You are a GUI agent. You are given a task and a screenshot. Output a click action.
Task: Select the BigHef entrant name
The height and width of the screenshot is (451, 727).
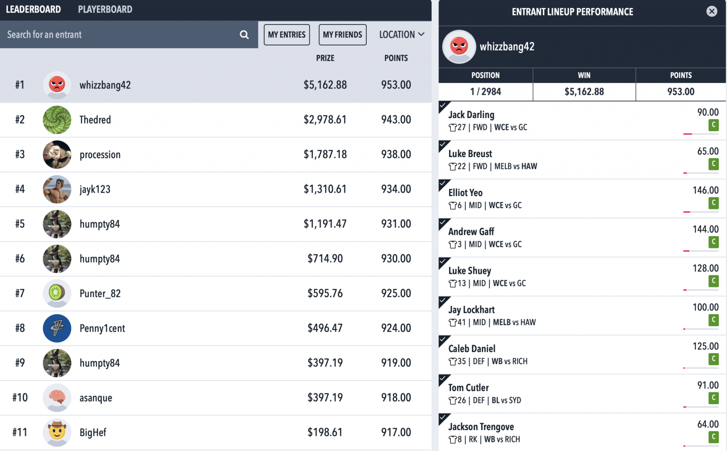point(93,432)
